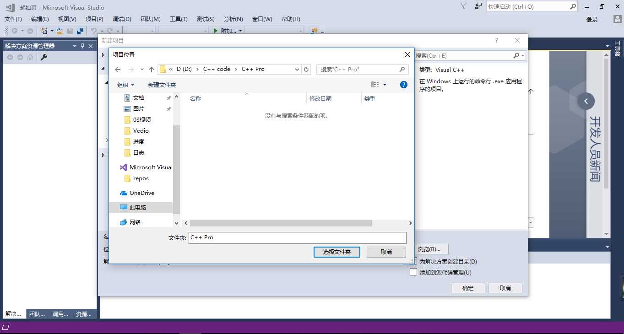
Task: Open search options dropdown in 新建项目 dialog
Action: (523, 55)
